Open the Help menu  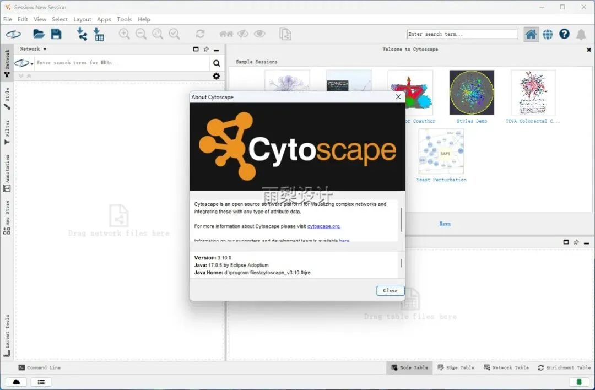144,19
